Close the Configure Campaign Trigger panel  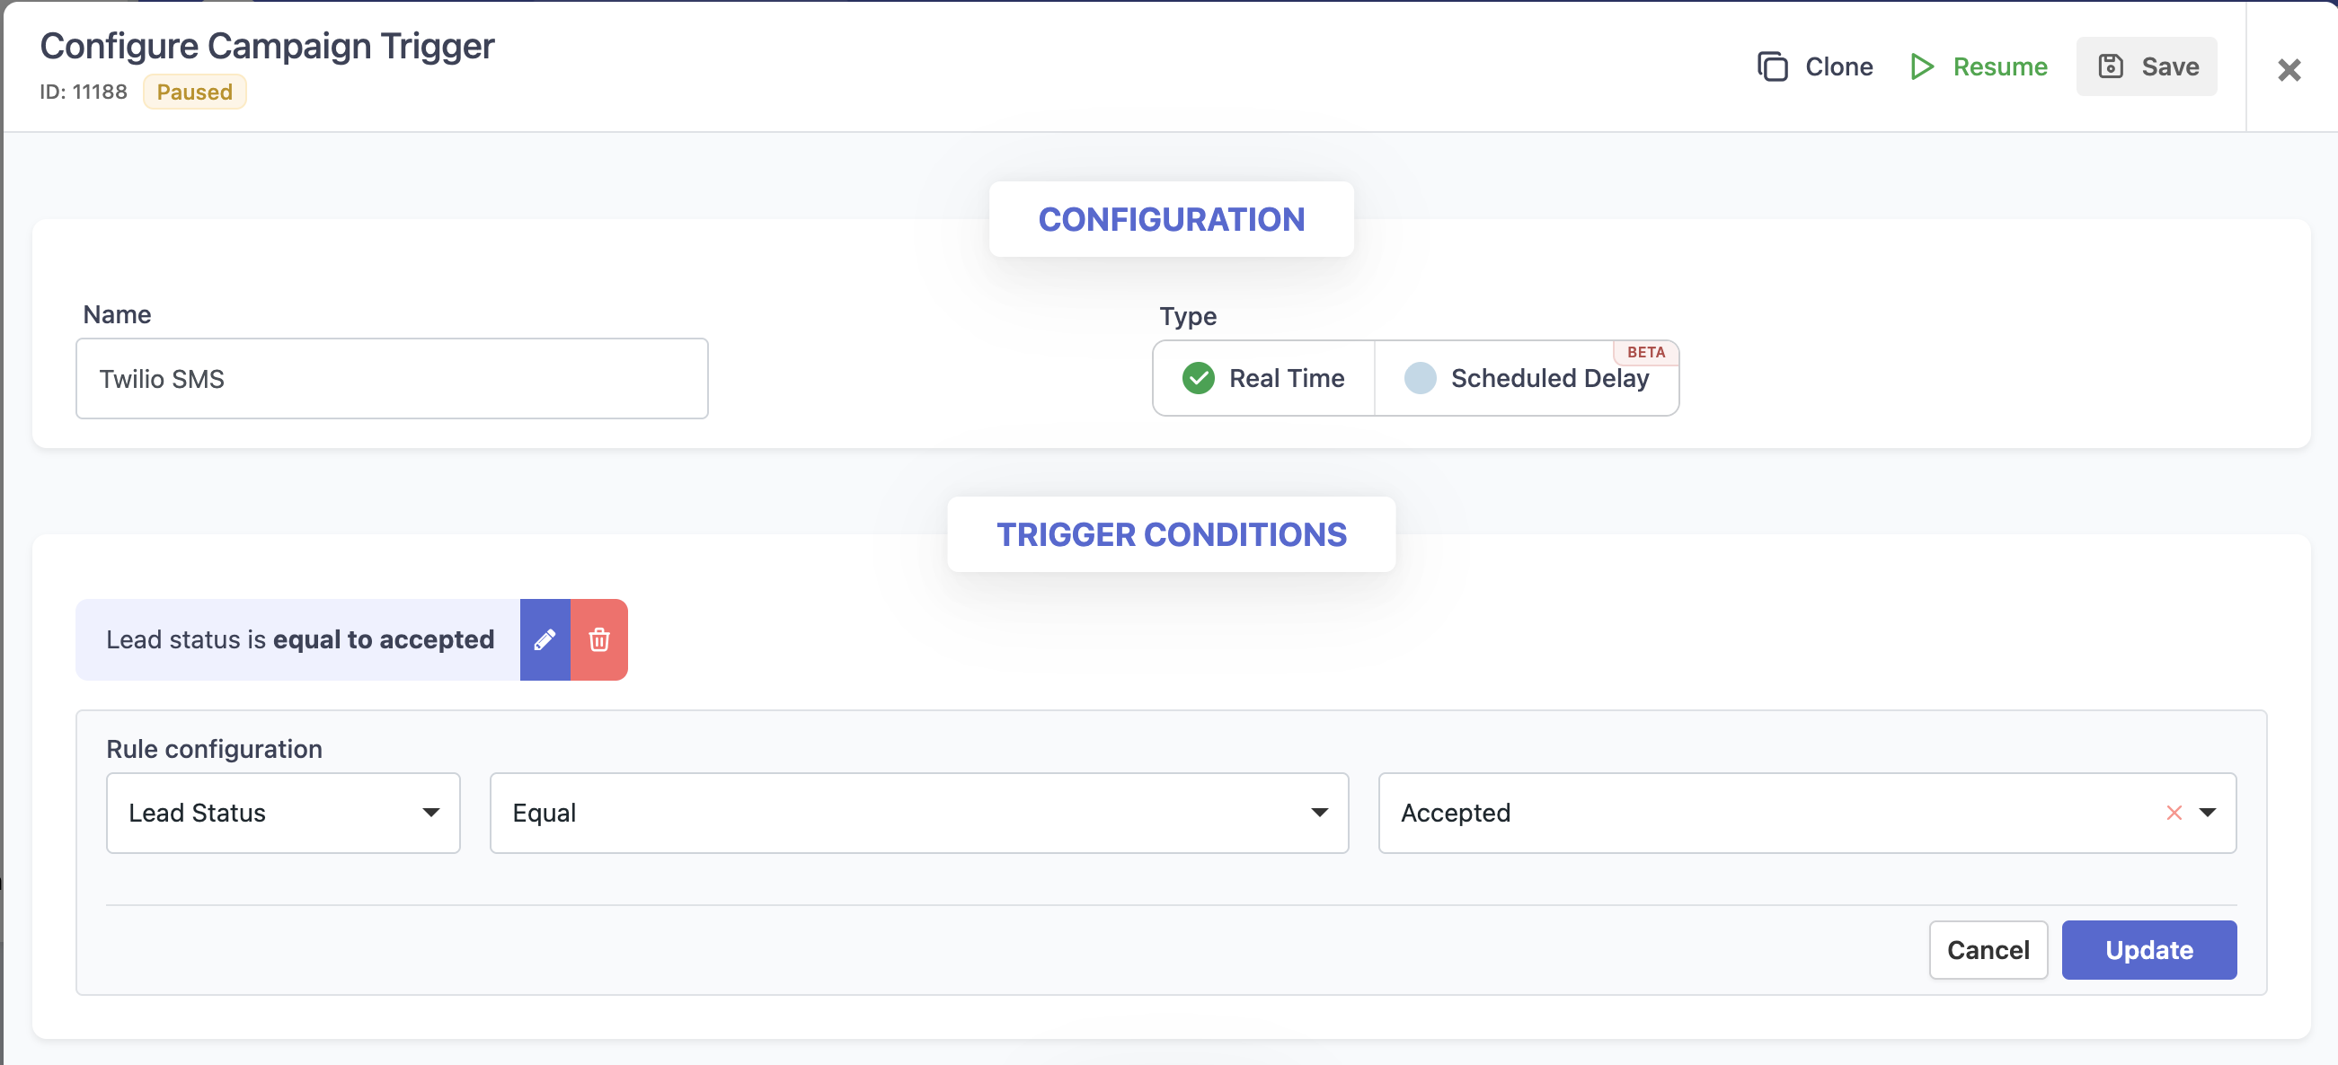click(2288, 70)
